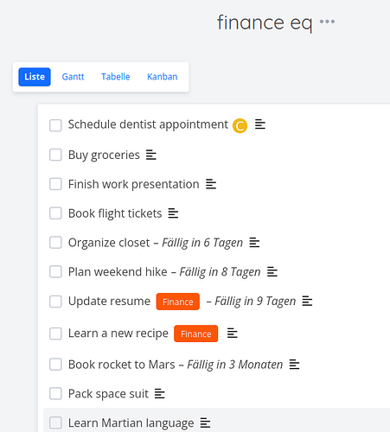
Task: Open description icon of Schedule dentist appointment
Action: click(x=260, y=124)
